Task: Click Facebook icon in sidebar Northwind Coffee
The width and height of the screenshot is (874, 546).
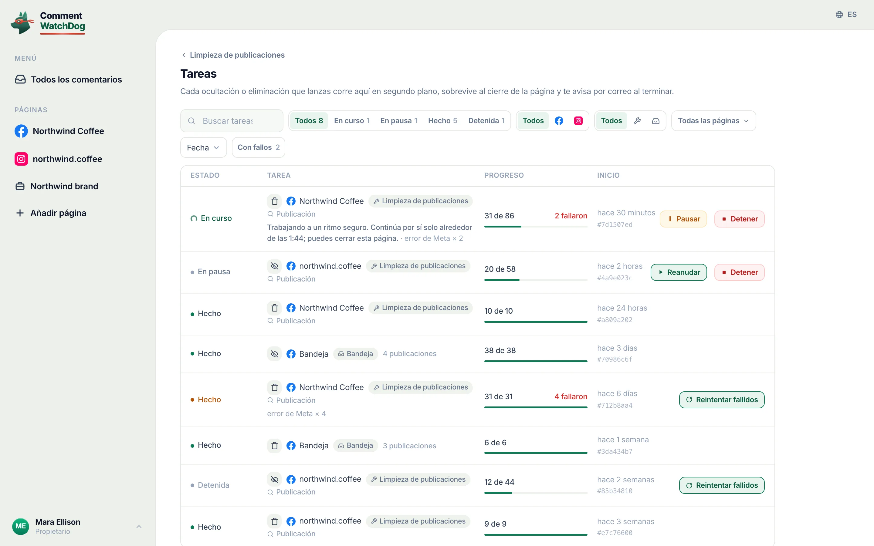Action: pos(21,131)
